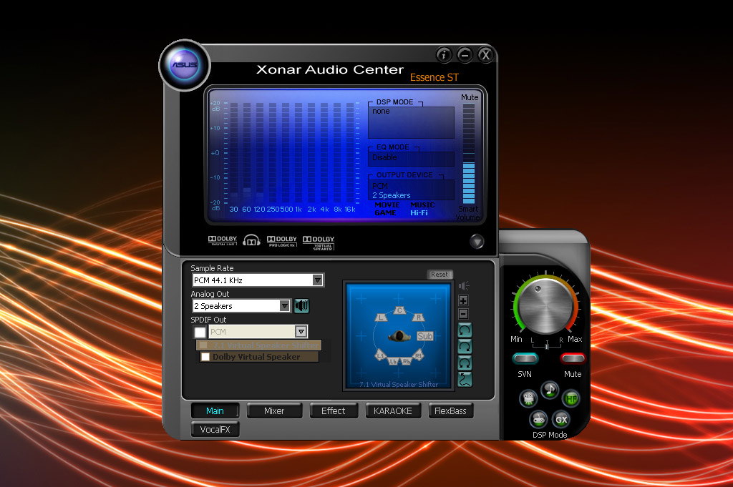Enable Dolby Virtual Speaker checkbox
This screenshot has width=733, height=487.
[x=205, y=357]
